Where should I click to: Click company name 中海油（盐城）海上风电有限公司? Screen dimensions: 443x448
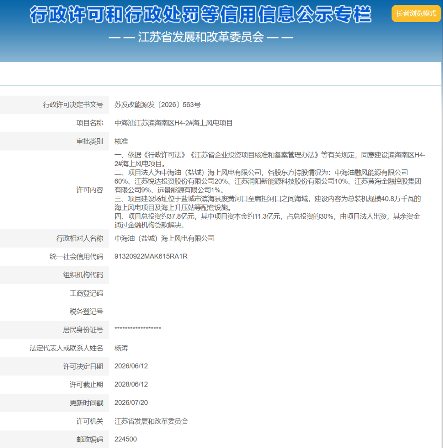pos(164,239)
